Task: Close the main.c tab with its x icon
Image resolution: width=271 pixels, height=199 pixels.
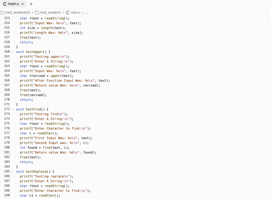Action: click(22, 4)
